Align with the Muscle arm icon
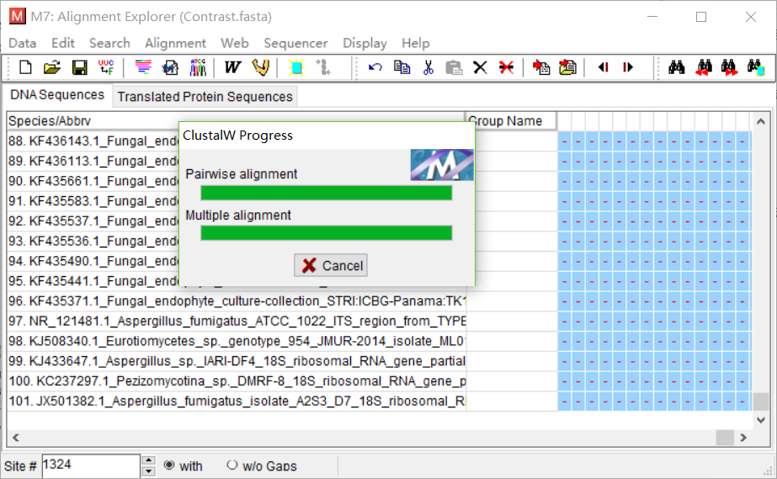The width and height of the screenshot is (777, 479). click(x=261, y=67)
